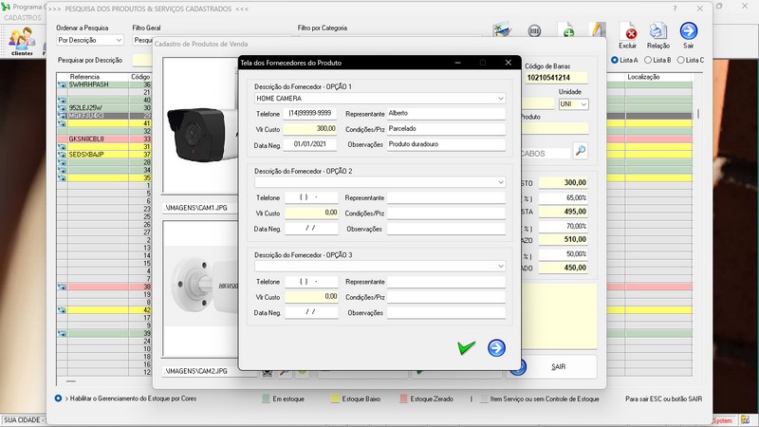
Task: Click the Representante field containing Alberto
Action: [x=446, y=113]
